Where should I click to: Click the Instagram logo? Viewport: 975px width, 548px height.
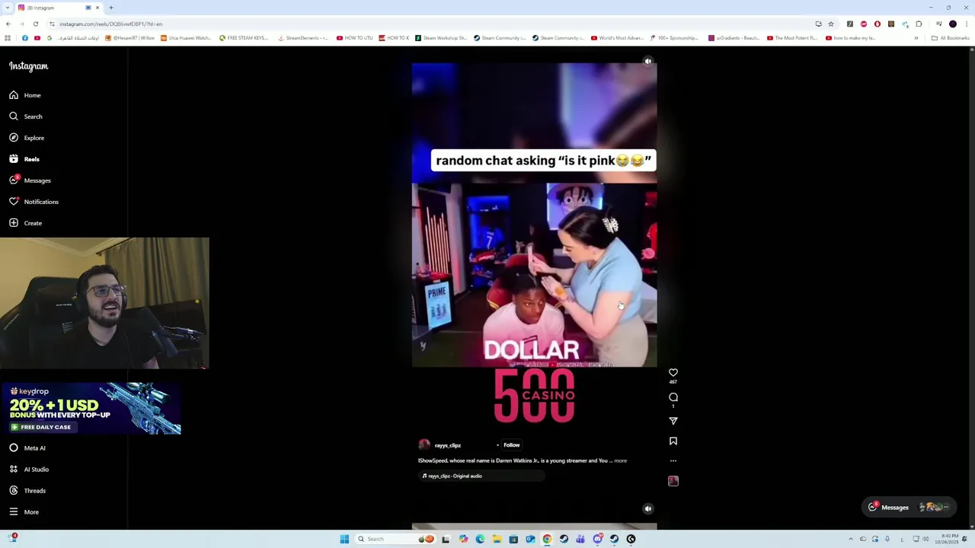point(28,66)
